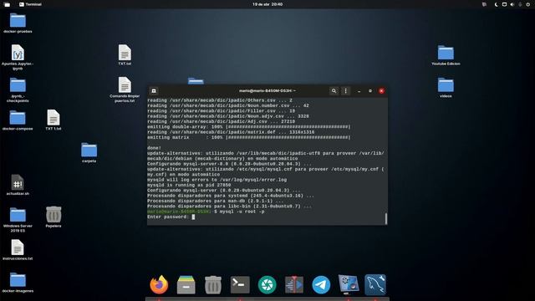535x301 pixels.
Task: Open the Terminal app menu in top bar
Action: [30, 4]
